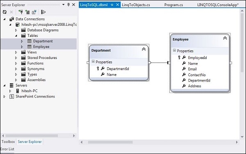The height and width of the screenshot is (154, 246).
Task: Click the Servers rack icon
Action: (11, 86)
